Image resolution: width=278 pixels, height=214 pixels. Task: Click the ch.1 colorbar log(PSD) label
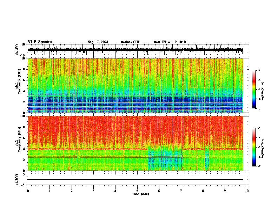(263, 91)
